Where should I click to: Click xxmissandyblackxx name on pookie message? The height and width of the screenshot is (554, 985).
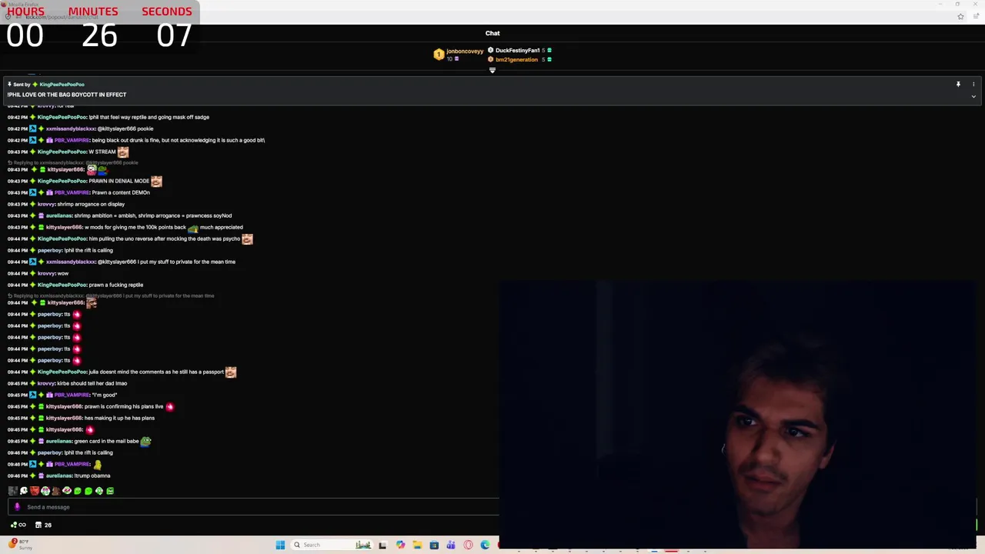click(x=70, y=128)
